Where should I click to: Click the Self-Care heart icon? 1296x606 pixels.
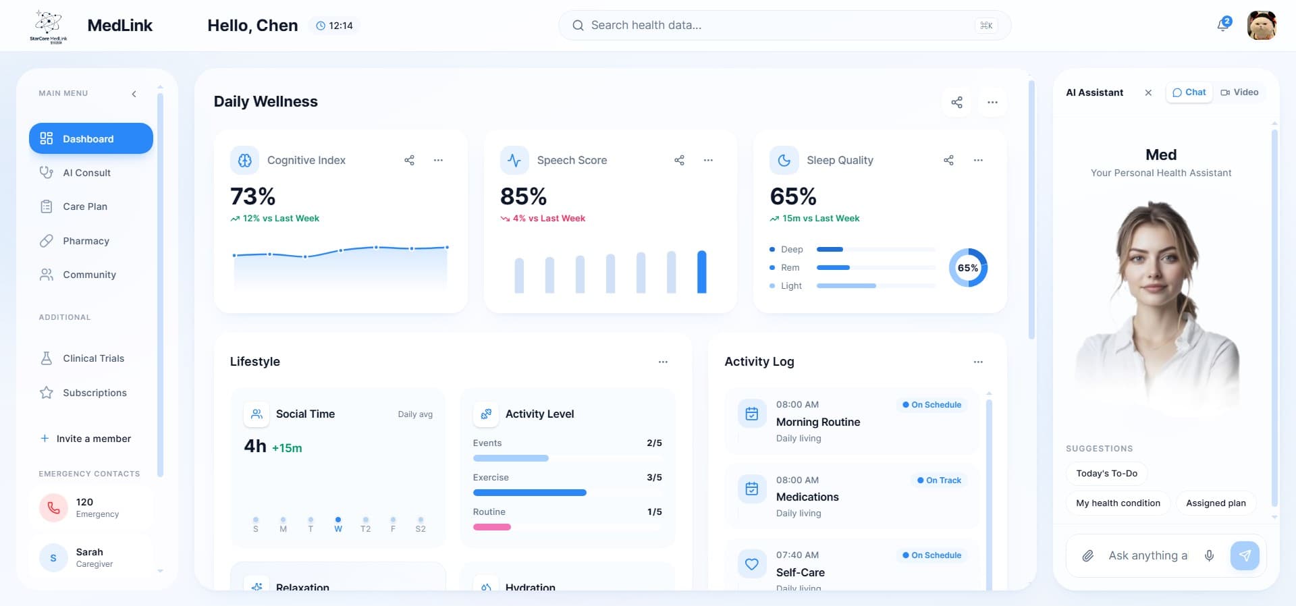pos(752,563)
